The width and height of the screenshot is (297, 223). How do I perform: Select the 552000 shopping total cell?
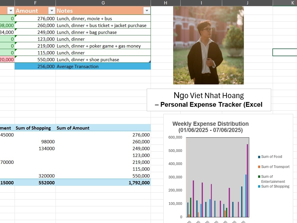pyautogui.click(x=35, y=183)
